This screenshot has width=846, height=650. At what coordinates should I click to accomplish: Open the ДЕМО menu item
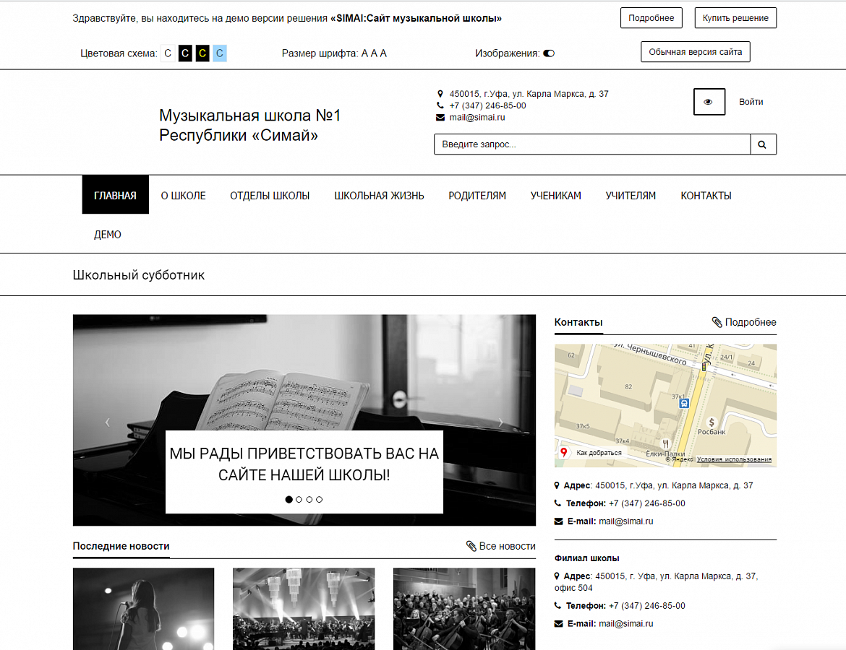(108, 234)
